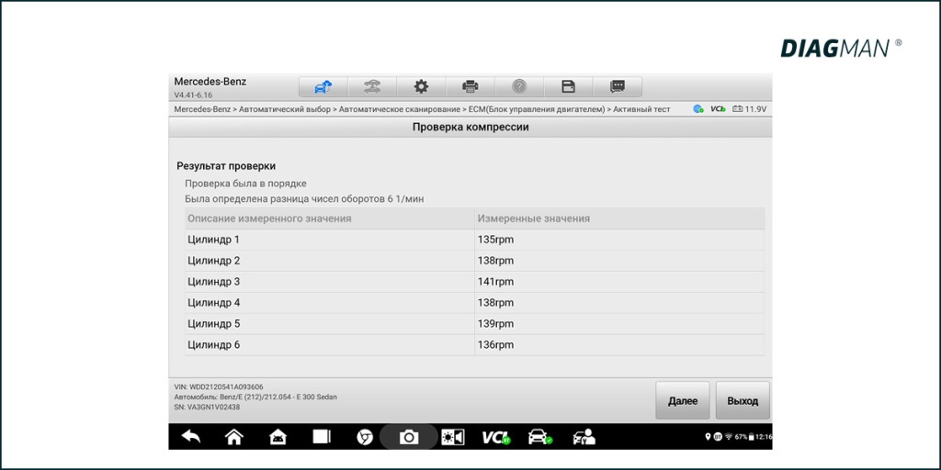Viewport: 941px width, 470px height.
Task: Launch the Chrome browser from the bottom bar
Action: coord(365,437)
